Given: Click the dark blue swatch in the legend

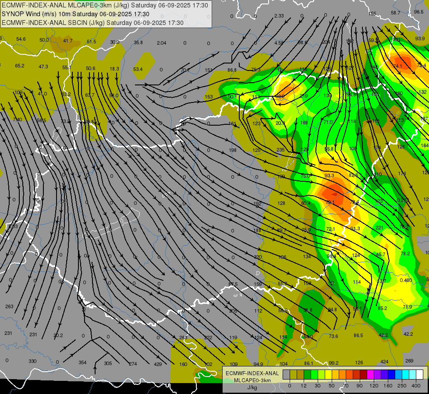Looking at the screenshot, I should point(392,374).
